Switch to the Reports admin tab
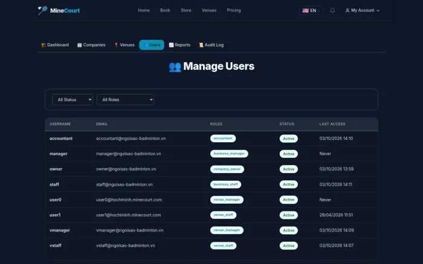423x264 pixels. coord(179,45)
